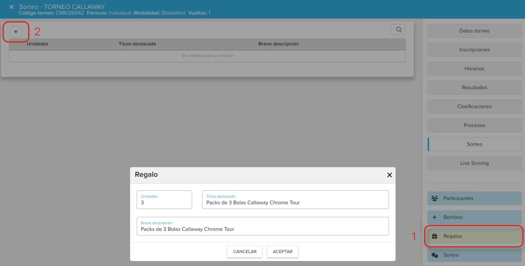Go to Datos torneo
The image size is (525, 266).
tap(474, 31)
